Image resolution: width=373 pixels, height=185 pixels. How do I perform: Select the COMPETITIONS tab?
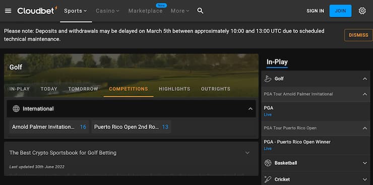(129, 89)
